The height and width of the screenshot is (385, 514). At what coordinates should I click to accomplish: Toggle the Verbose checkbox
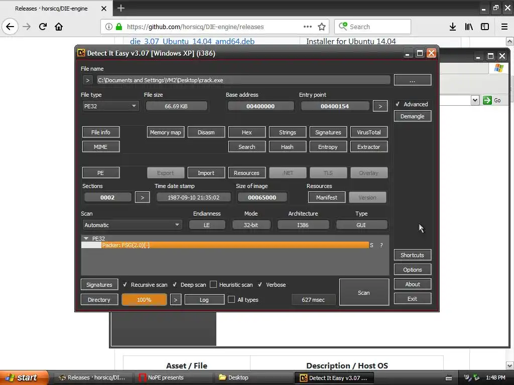tap(260, 285)
